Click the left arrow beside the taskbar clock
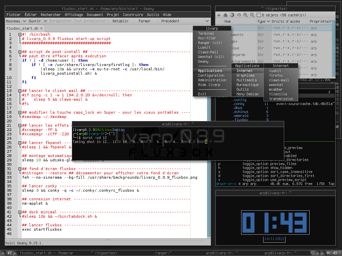Viewport: 342px width, 256px height. (x=318, y=253)
